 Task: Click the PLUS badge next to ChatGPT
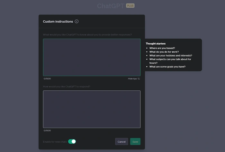coord(130,6)
